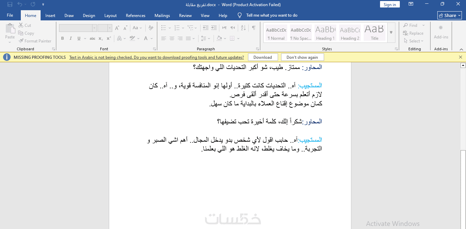Dismiss the Missing Proofing Tools bar with the X
Viewport: 466px width, 229px height.
tap(461, 57)
